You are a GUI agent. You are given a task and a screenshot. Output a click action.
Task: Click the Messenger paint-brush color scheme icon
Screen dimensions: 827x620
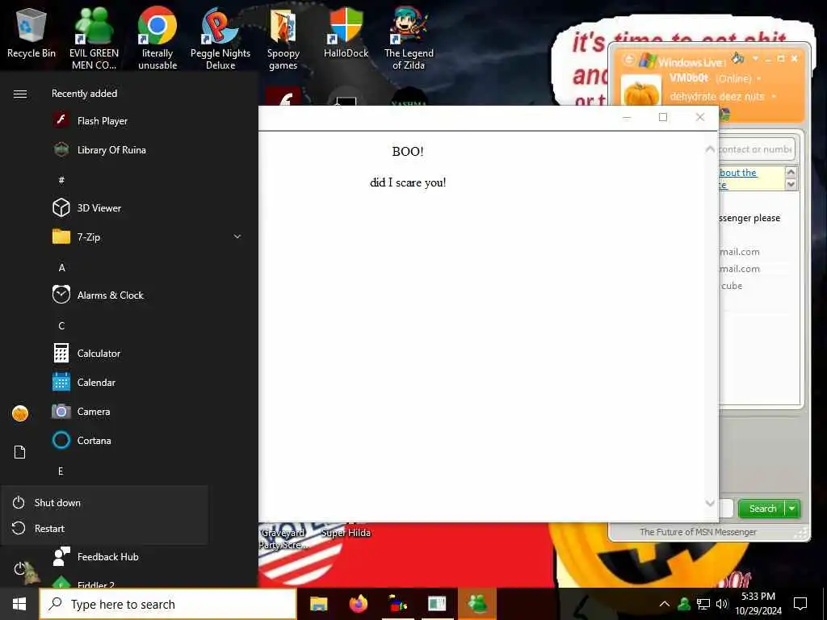(x=738, y=58)
